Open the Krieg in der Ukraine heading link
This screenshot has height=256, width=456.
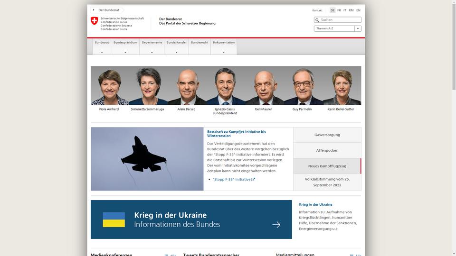click(x=315, y=204)
